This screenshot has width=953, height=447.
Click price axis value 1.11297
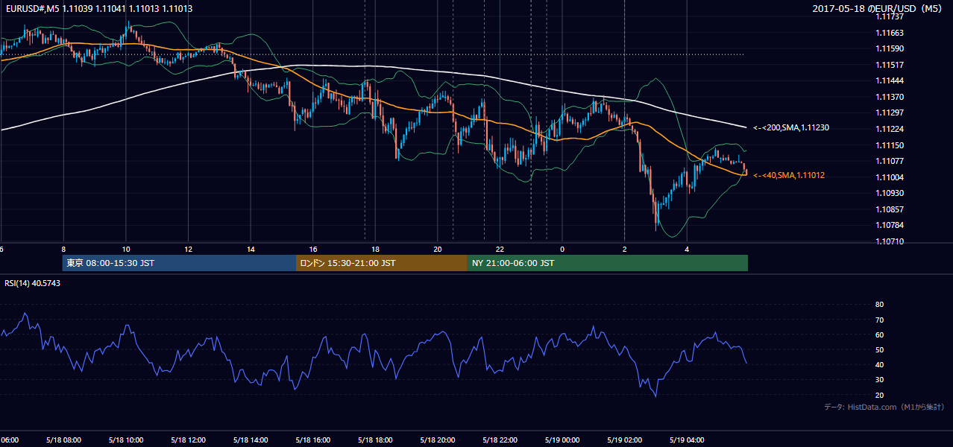(890, 112)
